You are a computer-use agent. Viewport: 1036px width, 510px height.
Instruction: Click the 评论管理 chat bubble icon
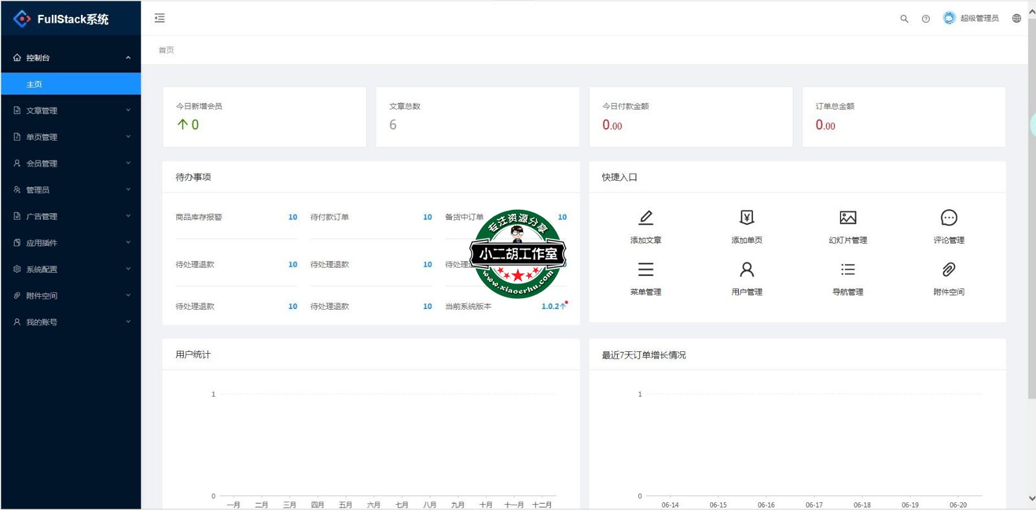point(949,218)
